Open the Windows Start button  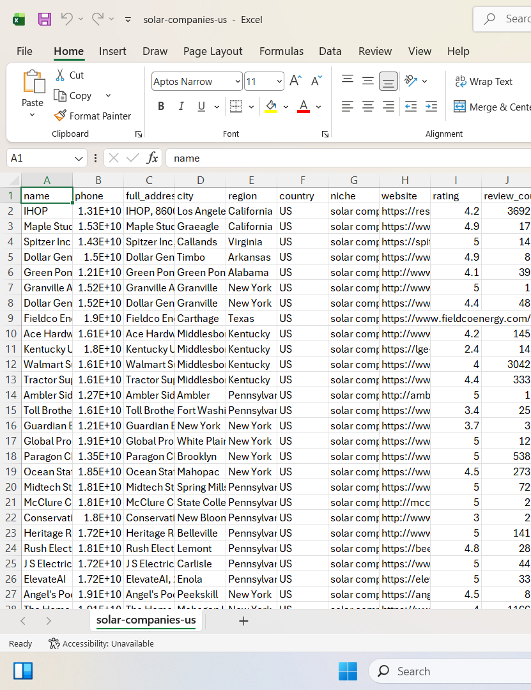(348, 671)
